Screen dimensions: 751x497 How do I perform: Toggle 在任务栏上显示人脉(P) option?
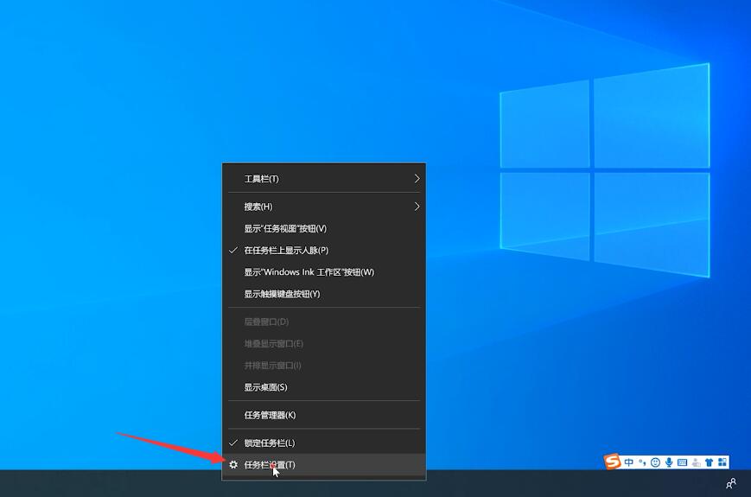[x=324, y=250]
